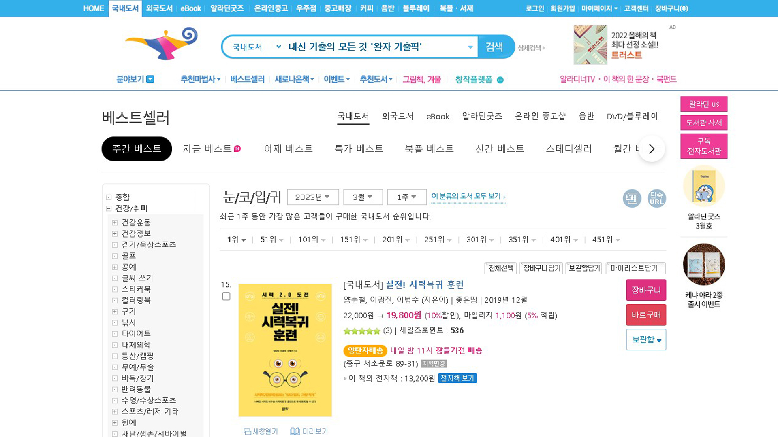Open the 3월 month dropdown
This screenshot has width=778, height=437.
363,197
